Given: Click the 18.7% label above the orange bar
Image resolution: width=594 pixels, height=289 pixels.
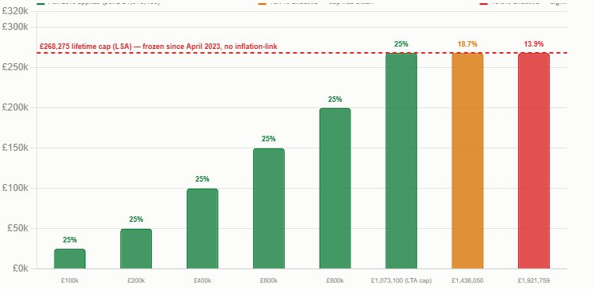Looking at the screenshot, I should point(467,44).
